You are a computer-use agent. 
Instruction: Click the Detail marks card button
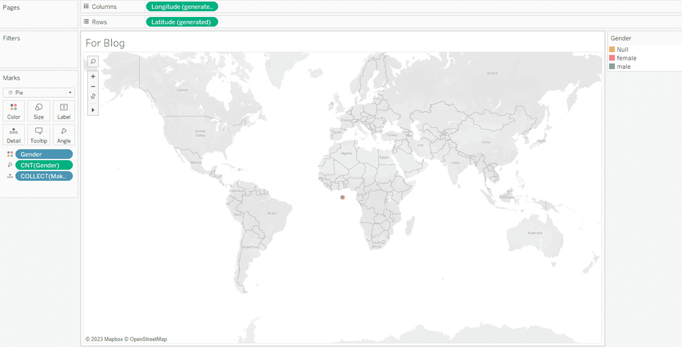click(x=14, y=134)
